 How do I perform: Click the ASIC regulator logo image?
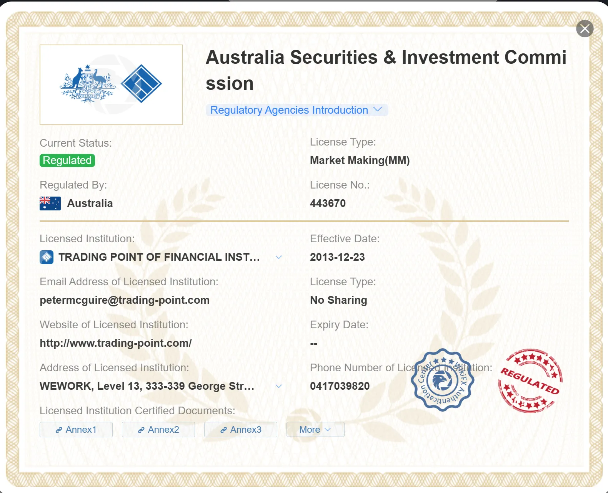111,85
